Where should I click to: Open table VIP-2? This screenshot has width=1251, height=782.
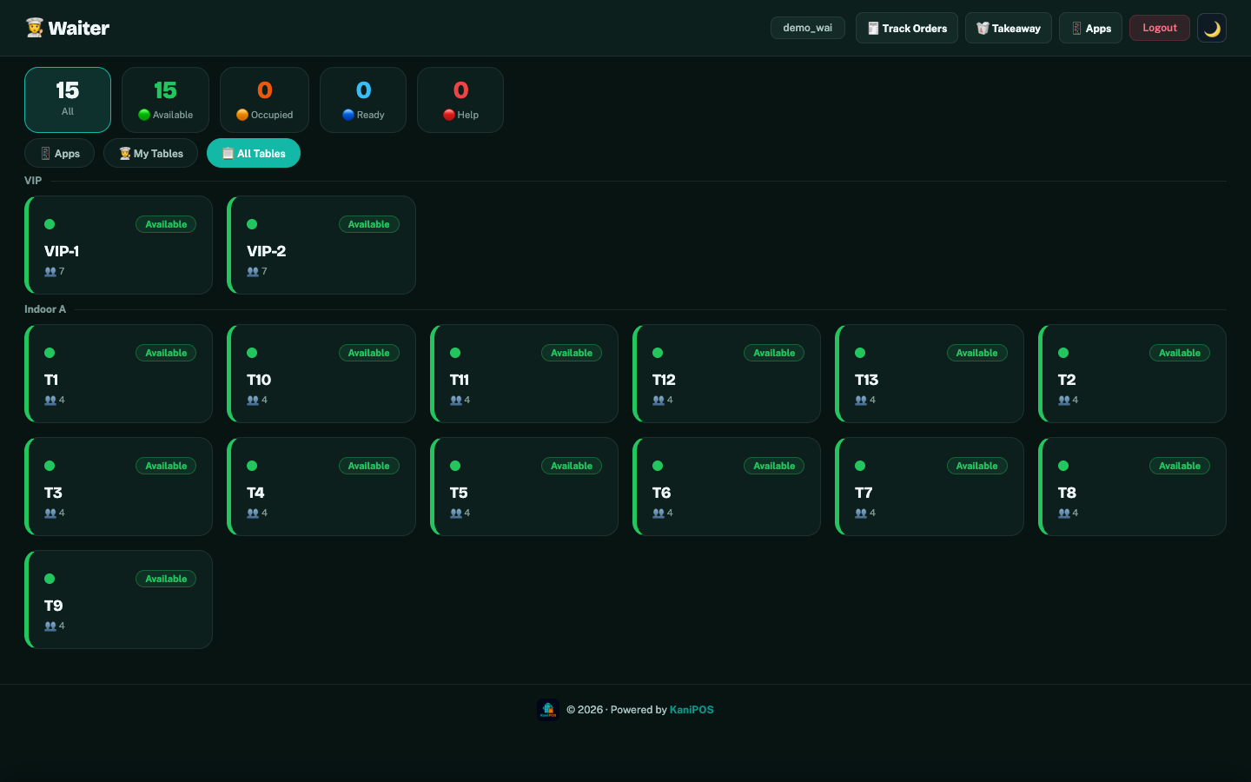321,245
